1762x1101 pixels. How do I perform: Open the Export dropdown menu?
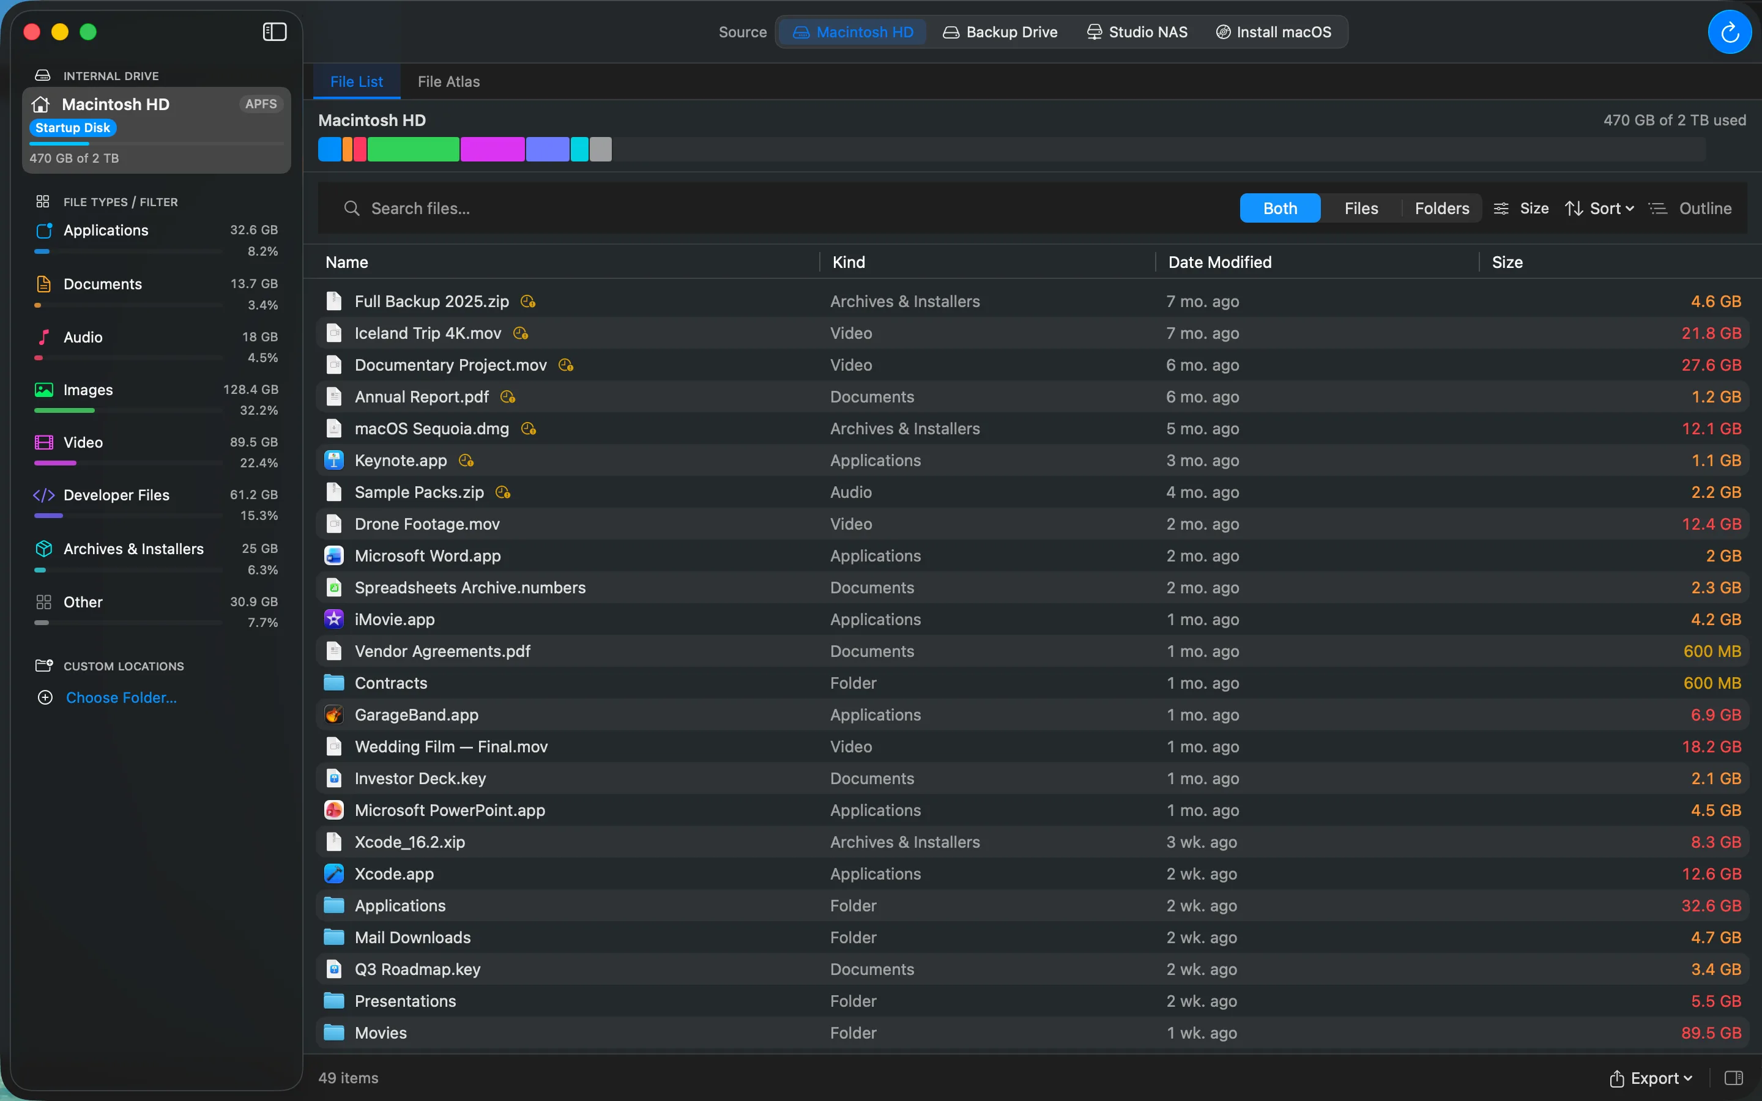pos(1651,1078)
